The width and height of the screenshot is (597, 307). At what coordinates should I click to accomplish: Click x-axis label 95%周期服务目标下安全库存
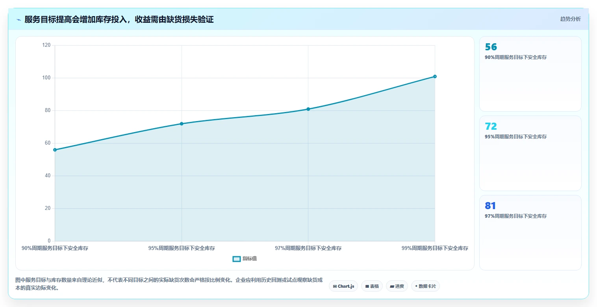tap(182, 248)
